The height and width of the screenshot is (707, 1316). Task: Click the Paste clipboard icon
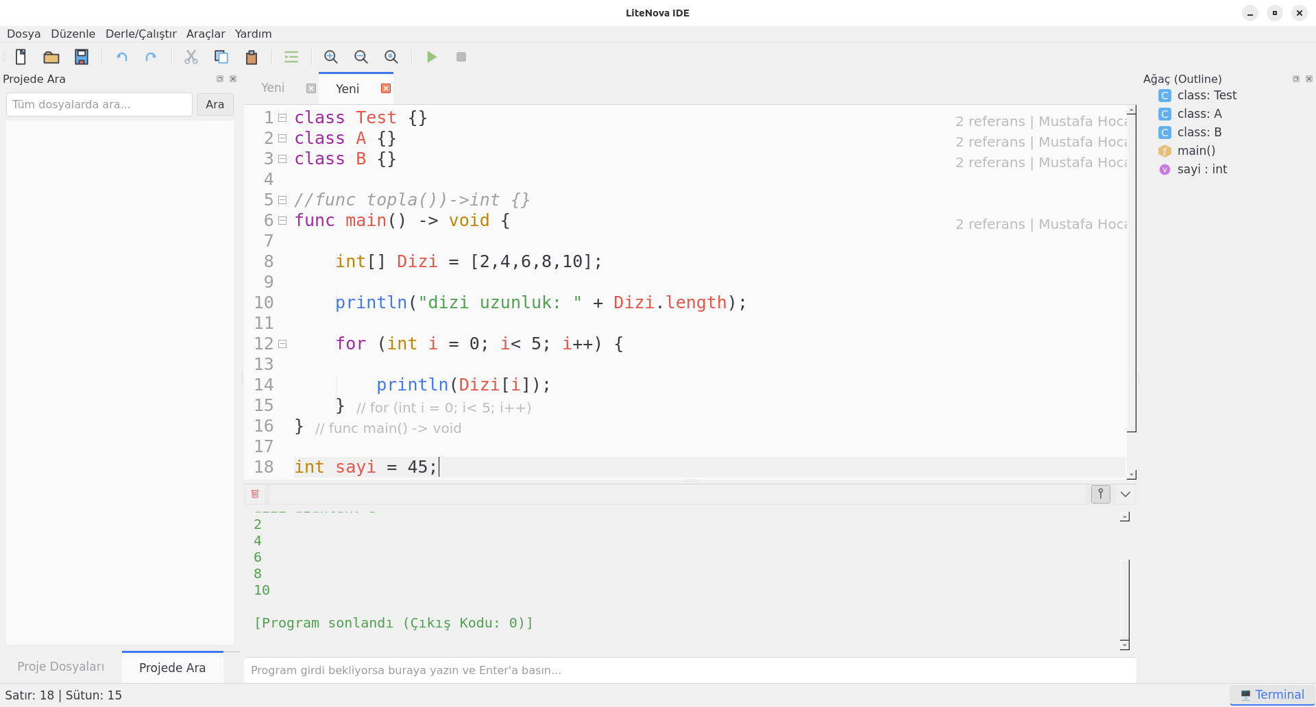[252, 57]
